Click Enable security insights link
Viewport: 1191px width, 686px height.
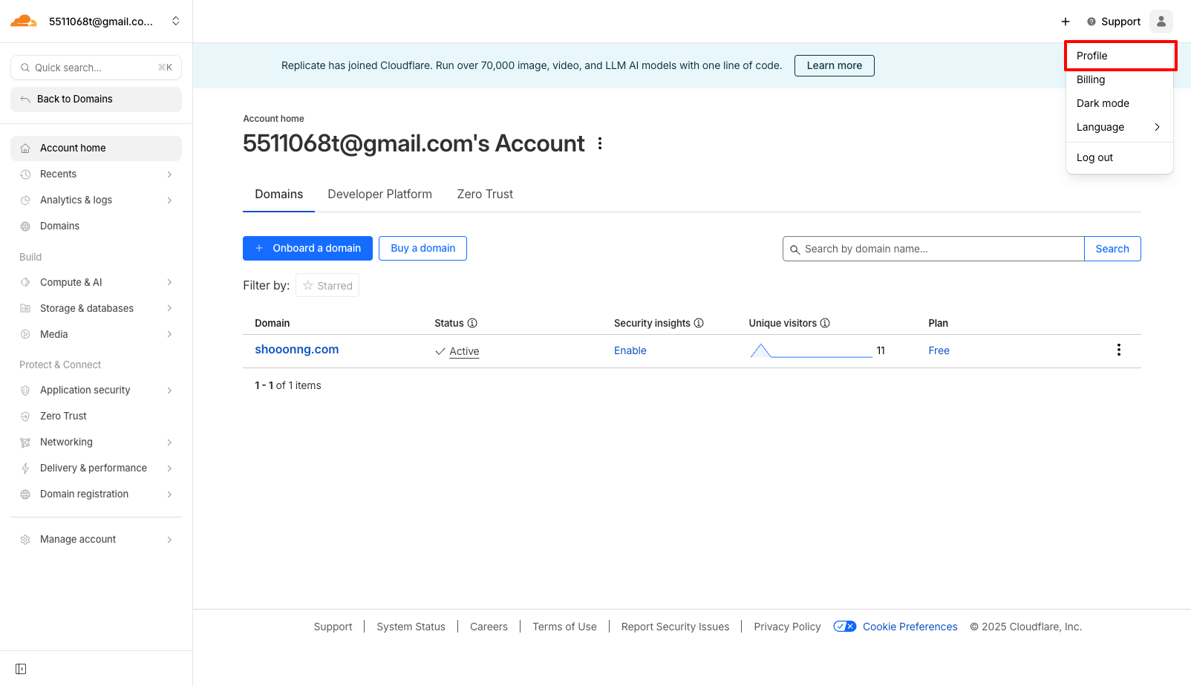[x=630, y=350]
